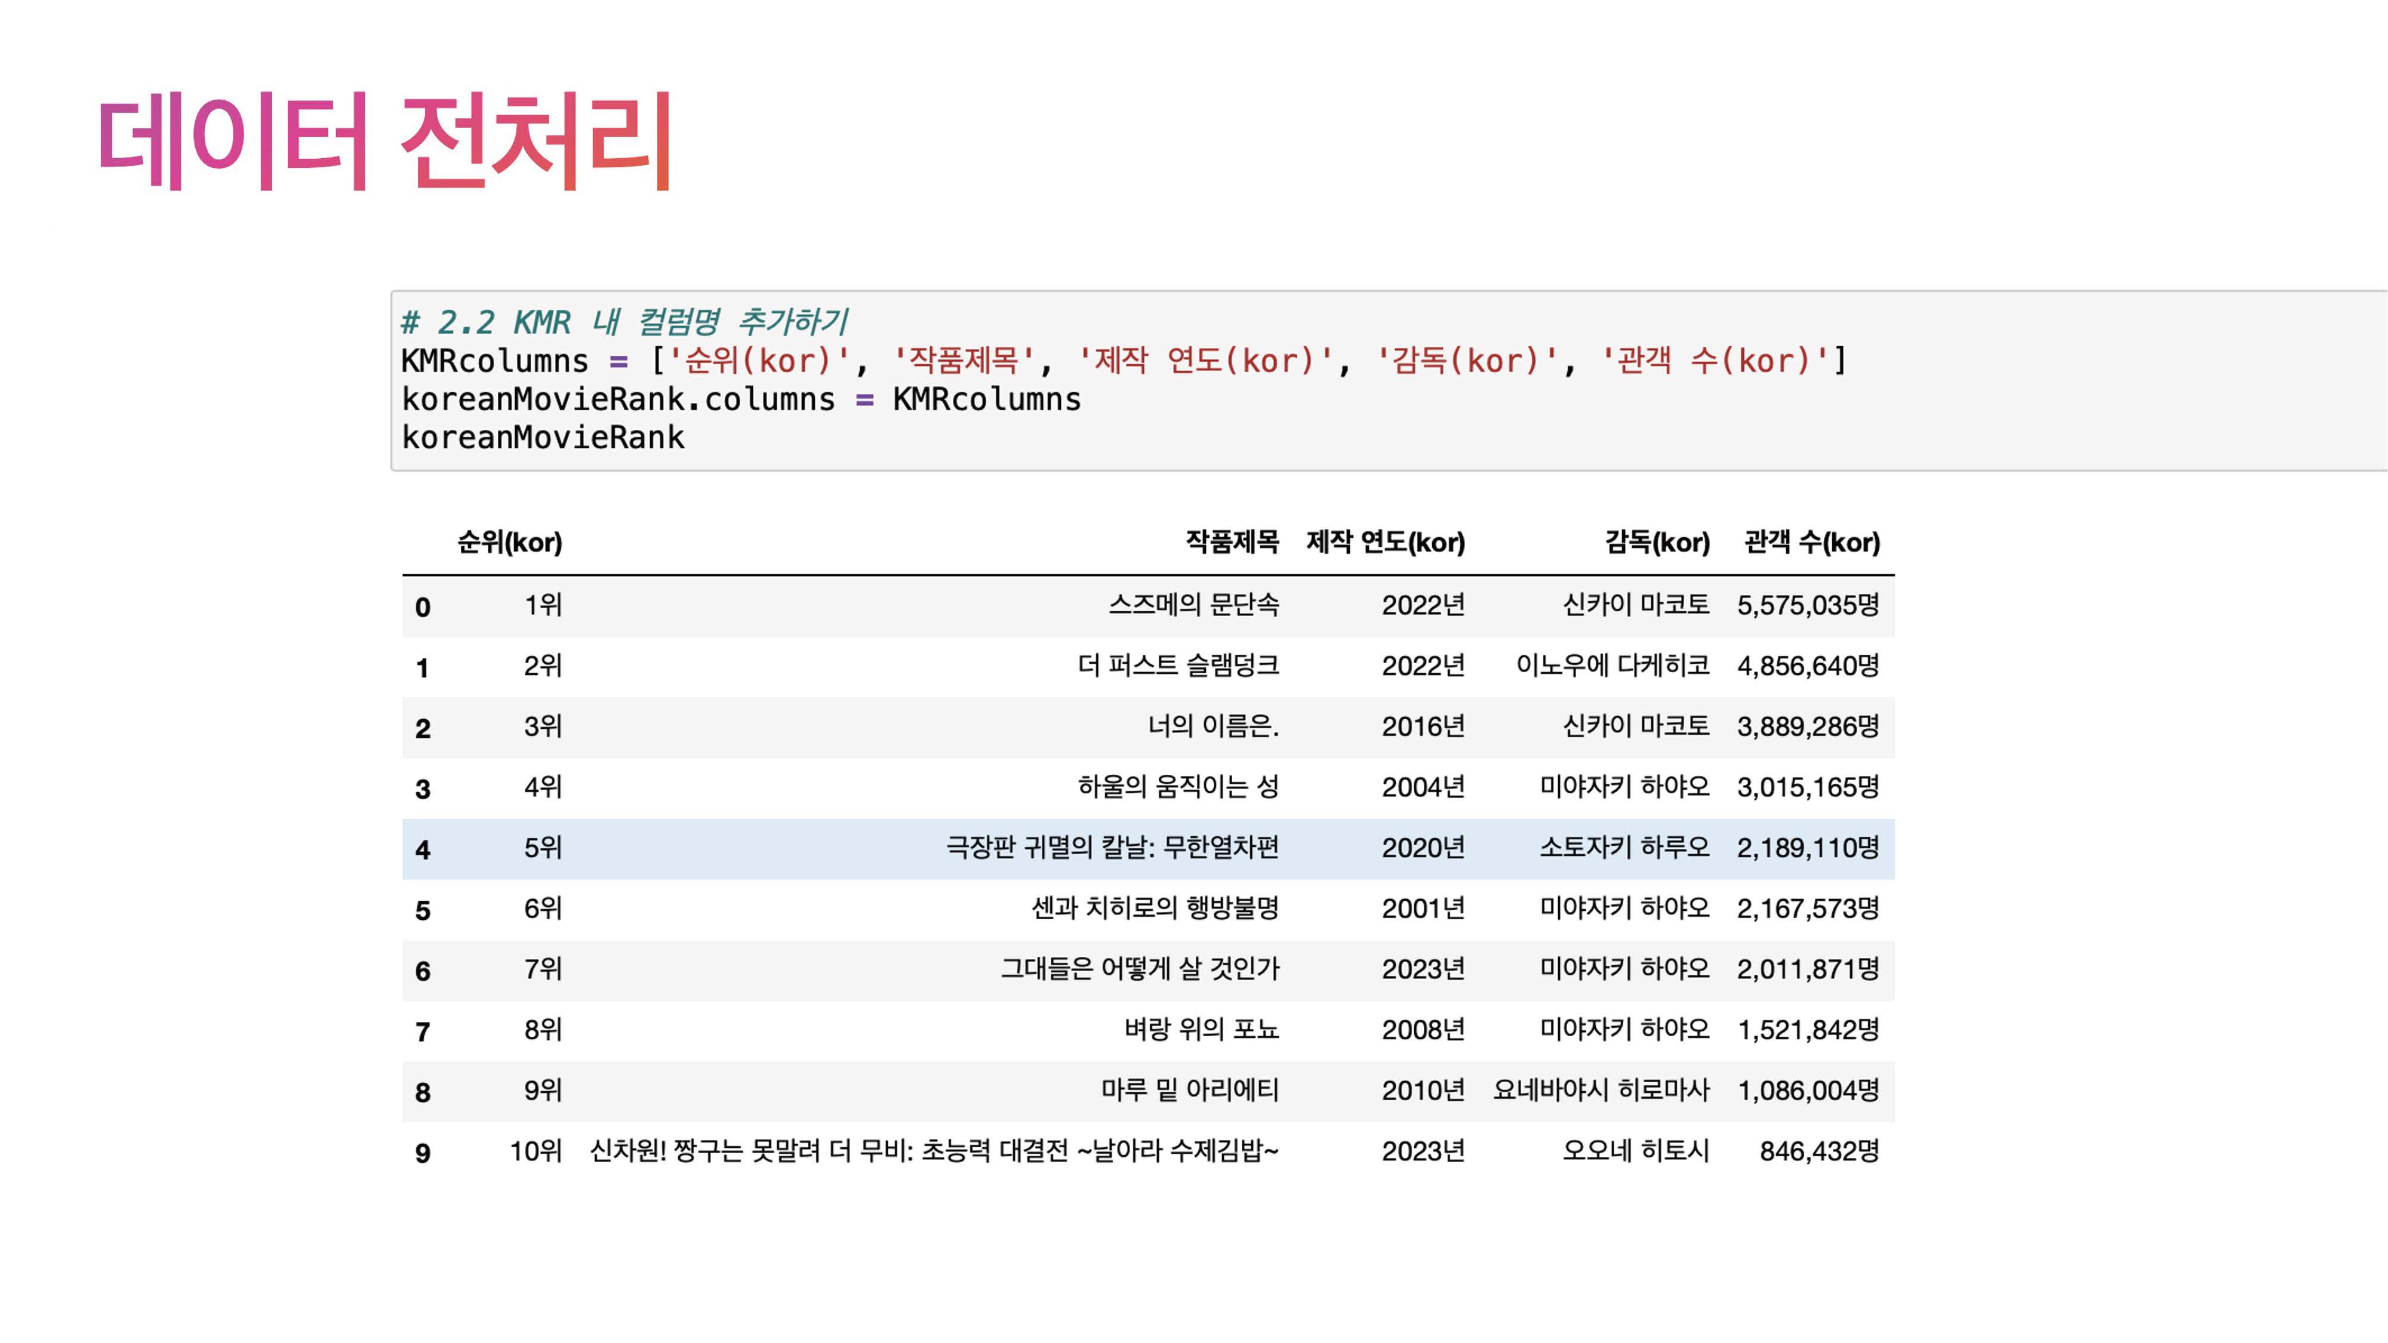Click the 10위 rank cell

pyautogui.click(x=535, y=1151)
